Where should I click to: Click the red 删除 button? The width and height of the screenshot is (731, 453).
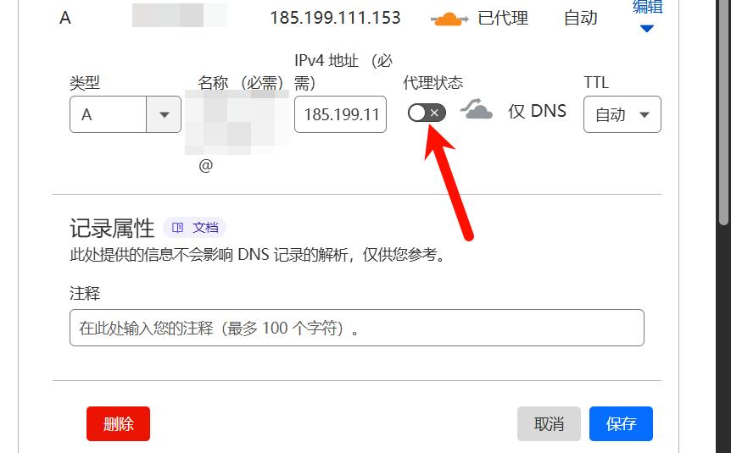click(118, 423)
